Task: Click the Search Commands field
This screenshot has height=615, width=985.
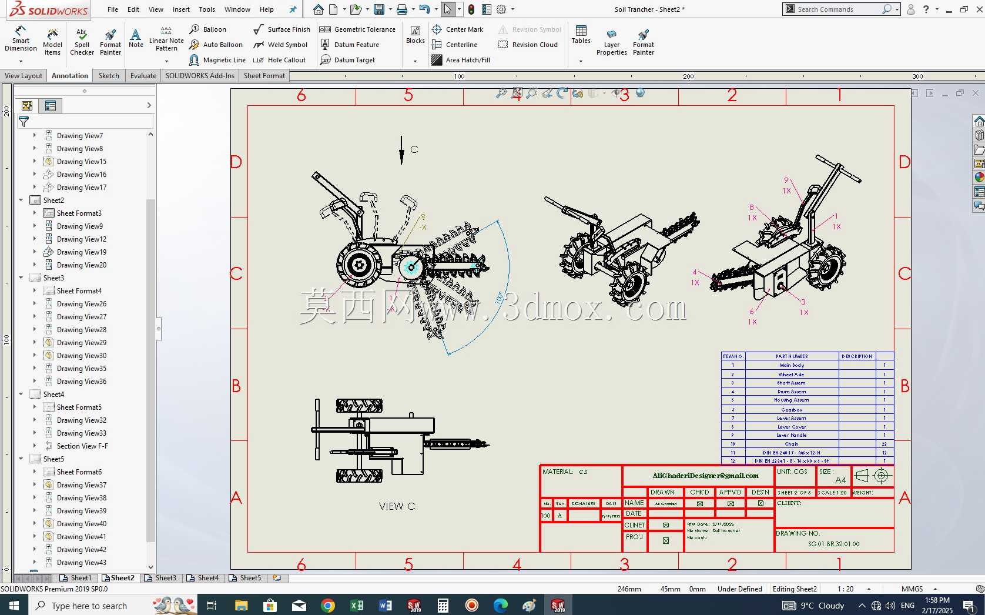Action: click(x=837, y=9)
